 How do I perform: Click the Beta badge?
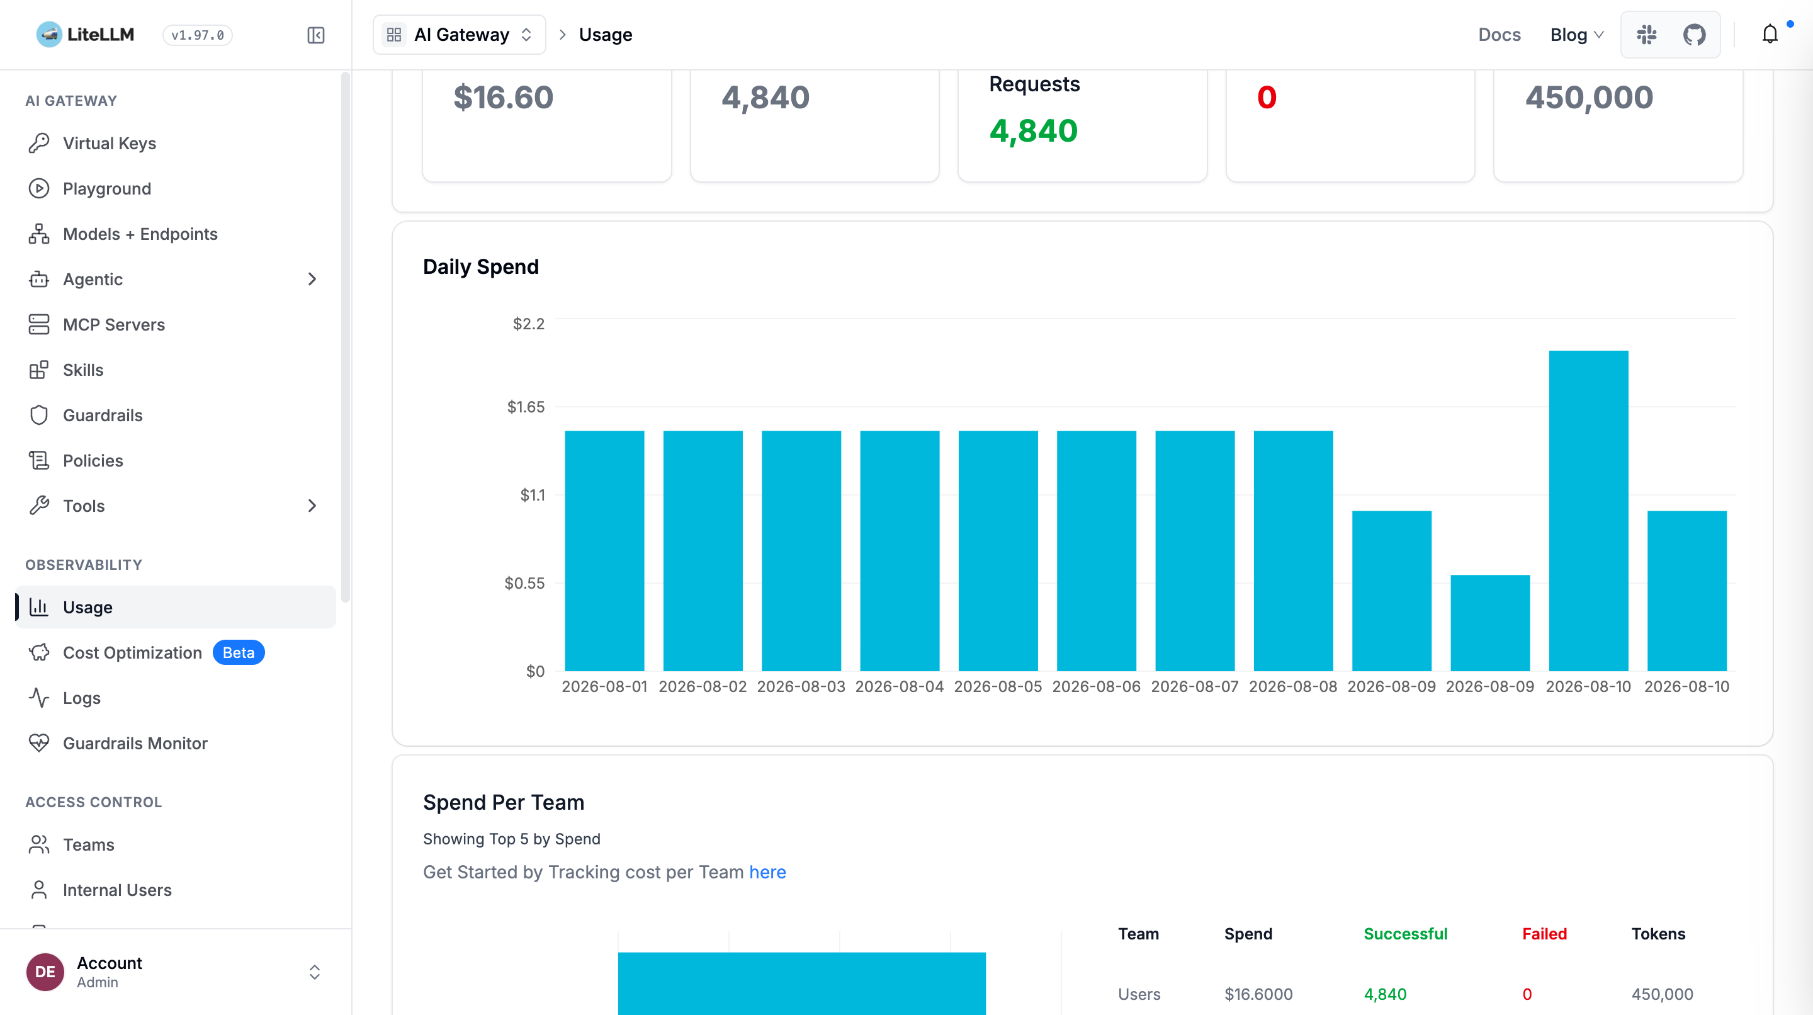(239, 652)
